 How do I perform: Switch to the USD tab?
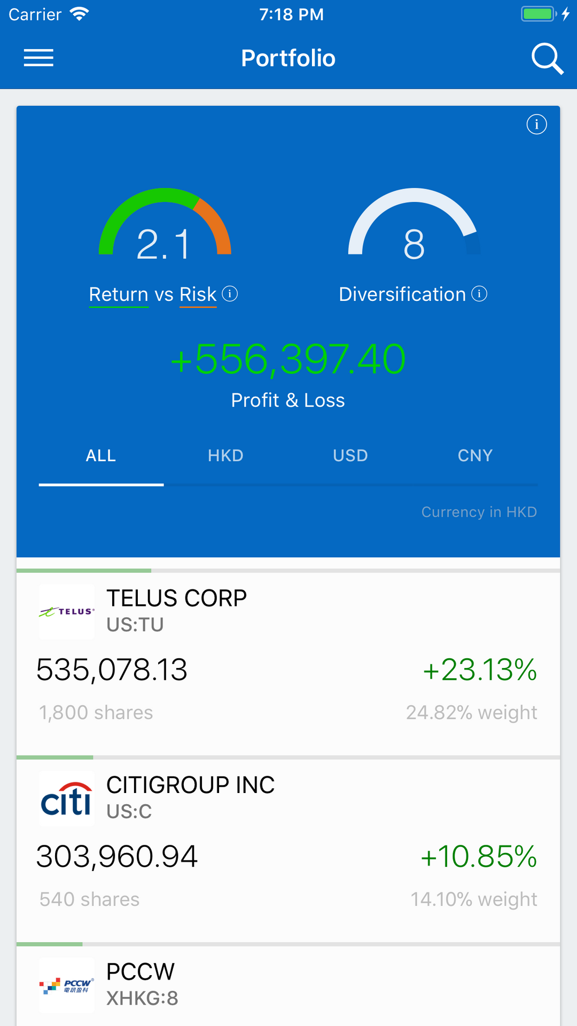click(x=350, y=456)
